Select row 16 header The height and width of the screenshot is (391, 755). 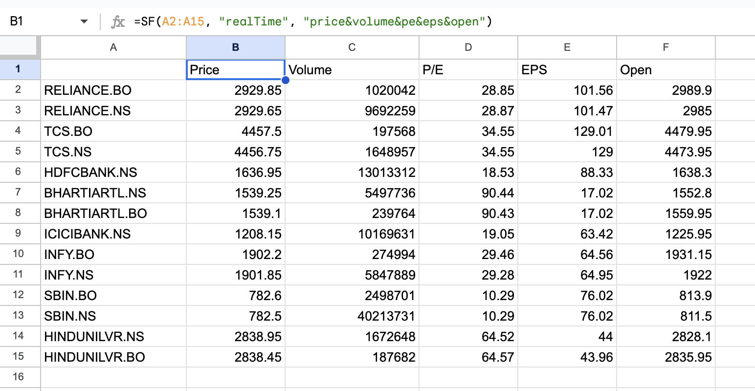20,377
